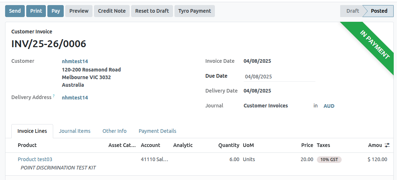
Task: Open the Product test03 line link
Action: click(35, 159)
